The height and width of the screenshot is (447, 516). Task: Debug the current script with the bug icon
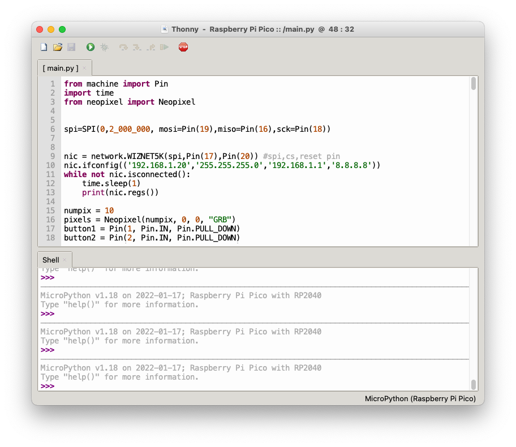[x=104, y=47]
